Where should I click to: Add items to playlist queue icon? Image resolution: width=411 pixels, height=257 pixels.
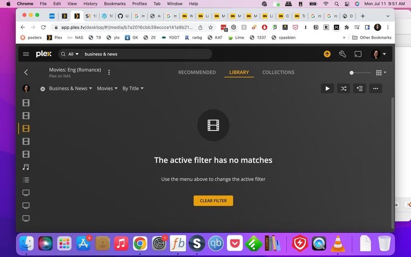tap(360, 89)
